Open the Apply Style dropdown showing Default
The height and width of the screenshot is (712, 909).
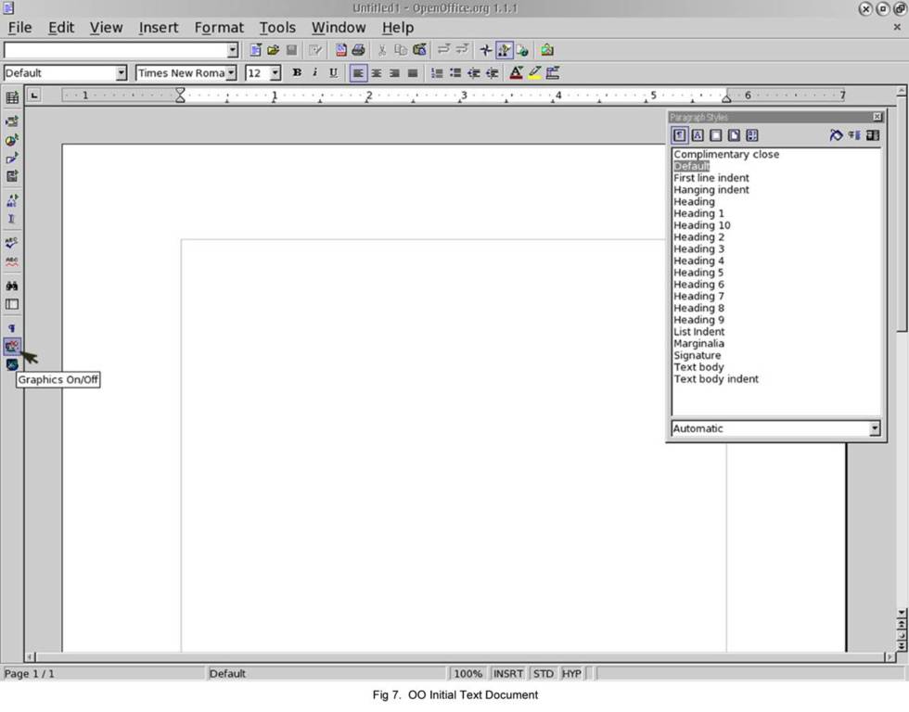[122, 73]
